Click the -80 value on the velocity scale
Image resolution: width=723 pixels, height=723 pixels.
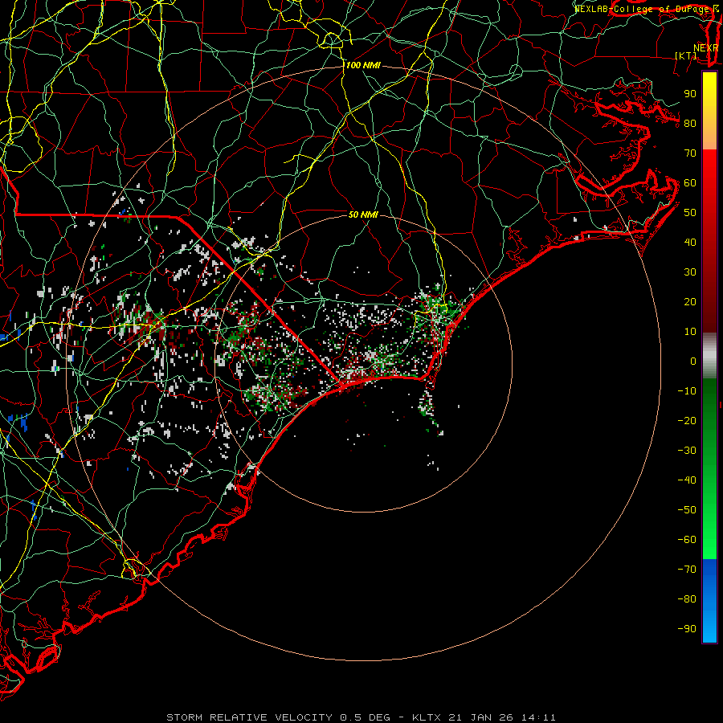pos(687,599)
